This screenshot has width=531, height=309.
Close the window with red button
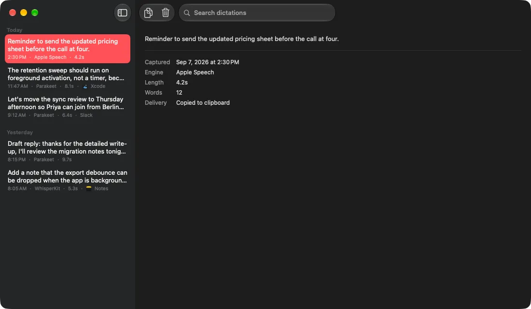tap(13, 13)
